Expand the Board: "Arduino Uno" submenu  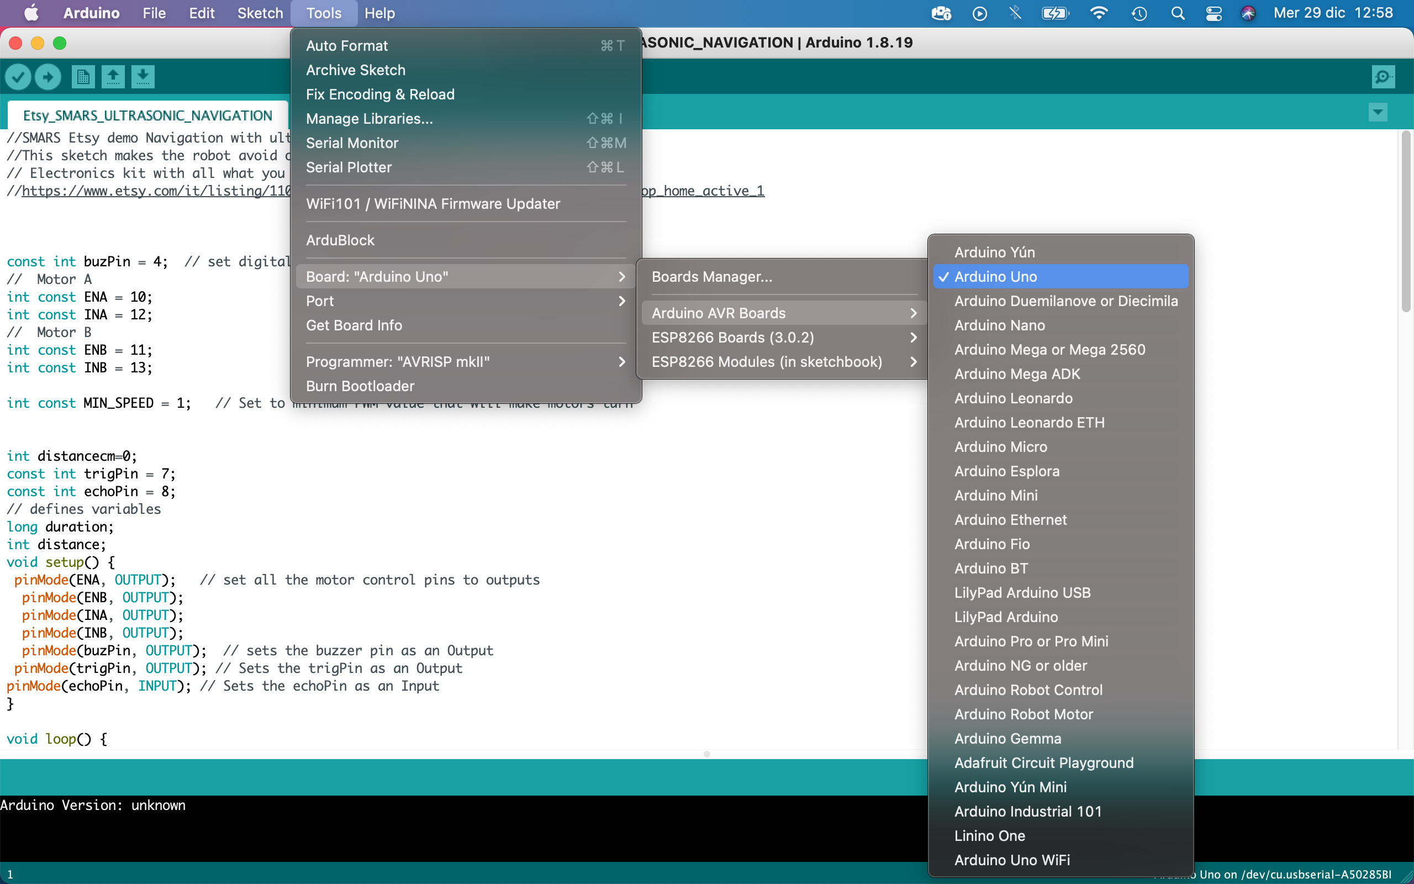point(466,277)
